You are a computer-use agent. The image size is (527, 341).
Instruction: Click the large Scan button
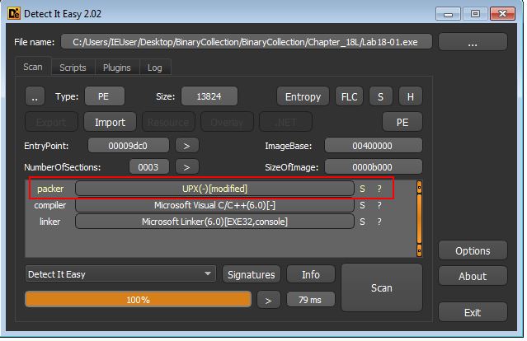(x=382, y=287)
